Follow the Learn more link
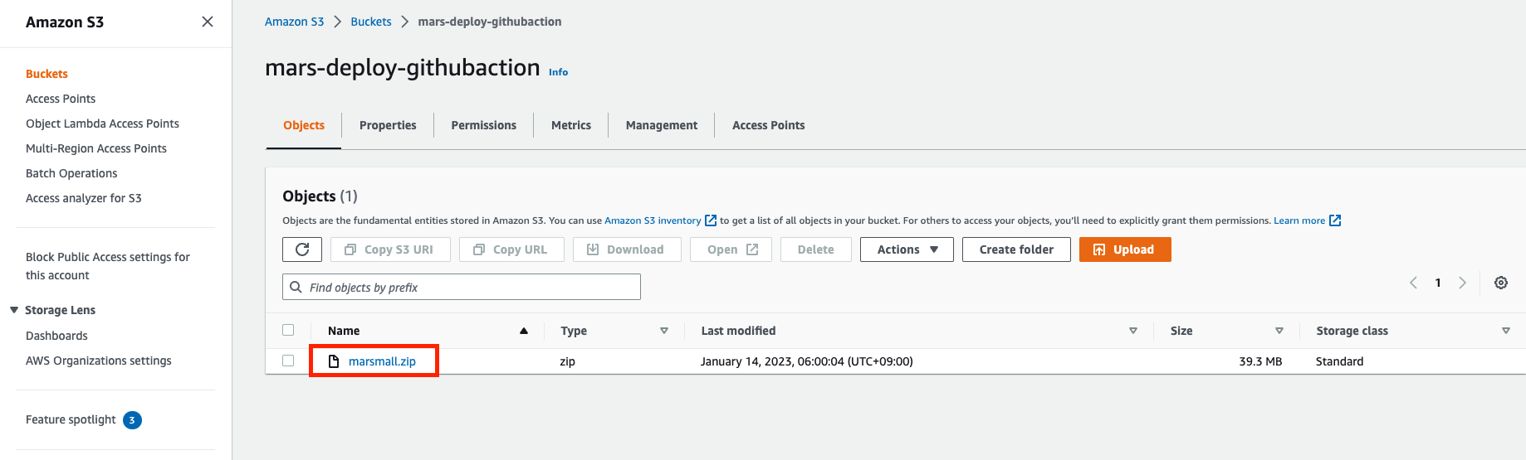 [1299, 220]
